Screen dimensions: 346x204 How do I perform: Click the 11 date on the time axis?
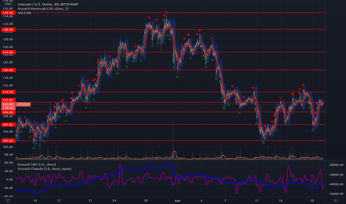point(257,200)
